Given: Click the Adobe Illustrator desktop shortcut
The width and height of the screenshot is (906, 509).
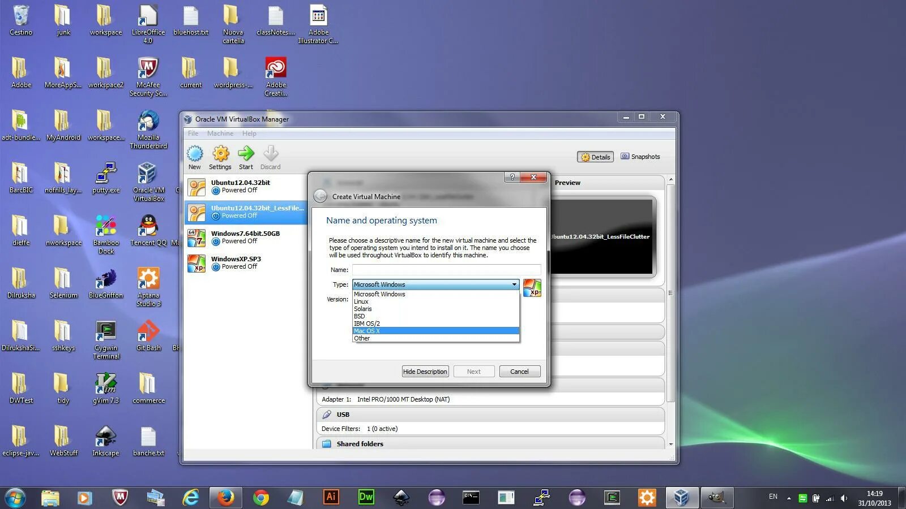Looking at the screenshot, I should coord(318,24).
